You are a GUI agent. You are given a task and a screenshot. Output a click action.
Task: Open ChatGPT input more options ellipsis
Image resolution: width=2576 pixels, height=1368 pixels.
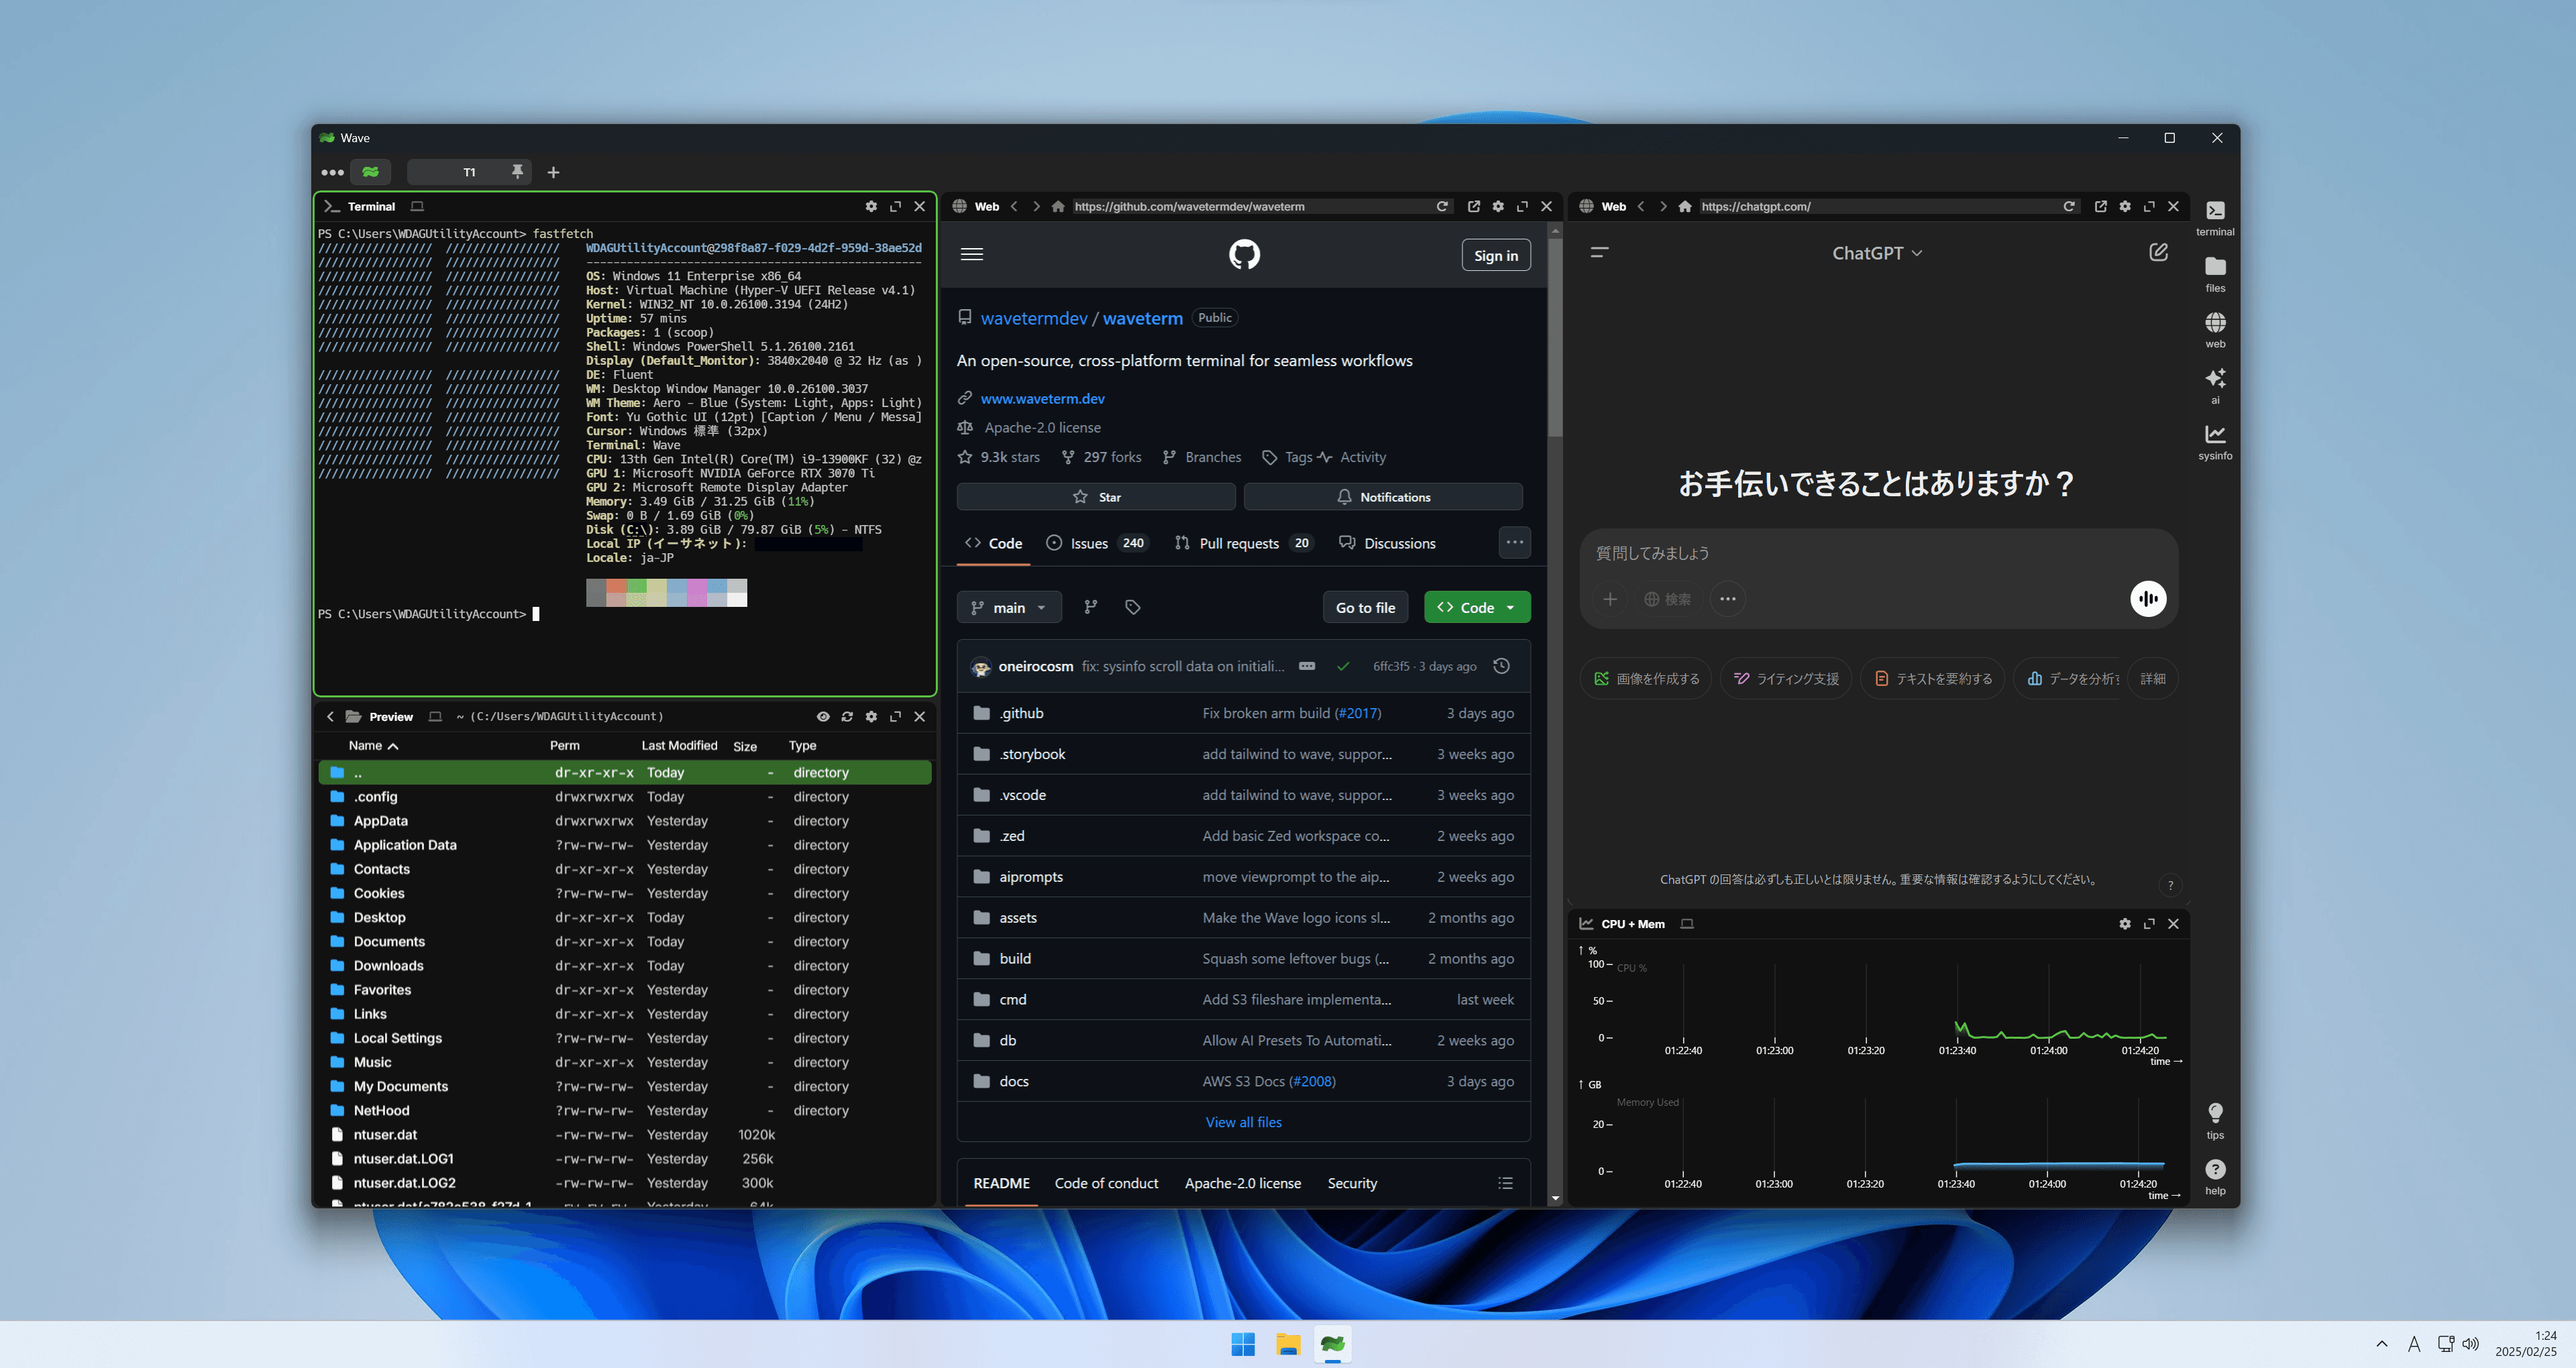click(1727, 599)
